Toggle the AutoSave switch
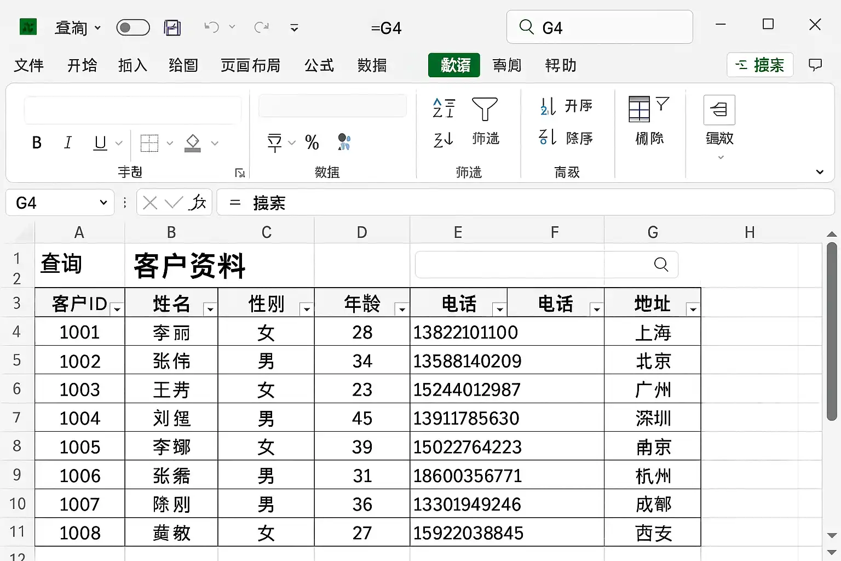This screenshot has height=561, width=841. coord(133,27)
